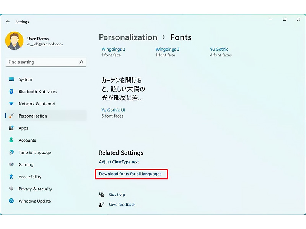The width and height of the screenshot is (306, 229).
Task: Click the Give feedback link
Action: (x=122, y=205)
